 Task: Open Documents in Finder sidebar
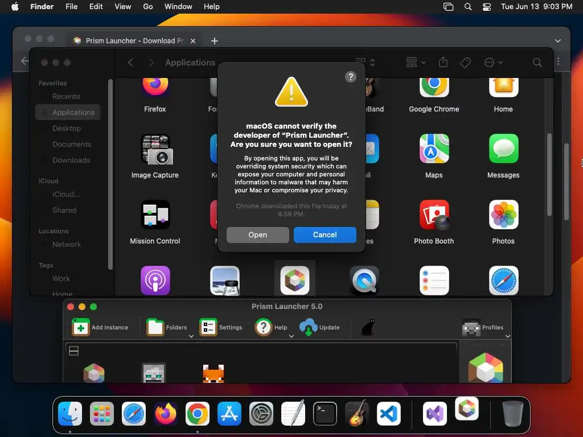click(71, 144)
